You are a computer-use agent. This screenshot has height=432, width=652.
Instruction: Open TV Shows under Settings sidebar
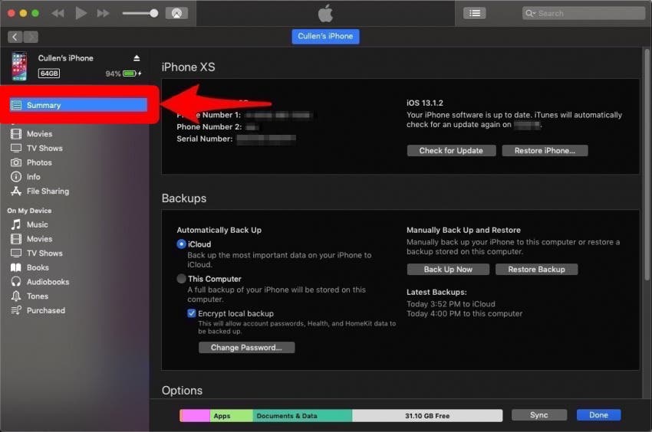pyautogui.click(x=44, y=149)
